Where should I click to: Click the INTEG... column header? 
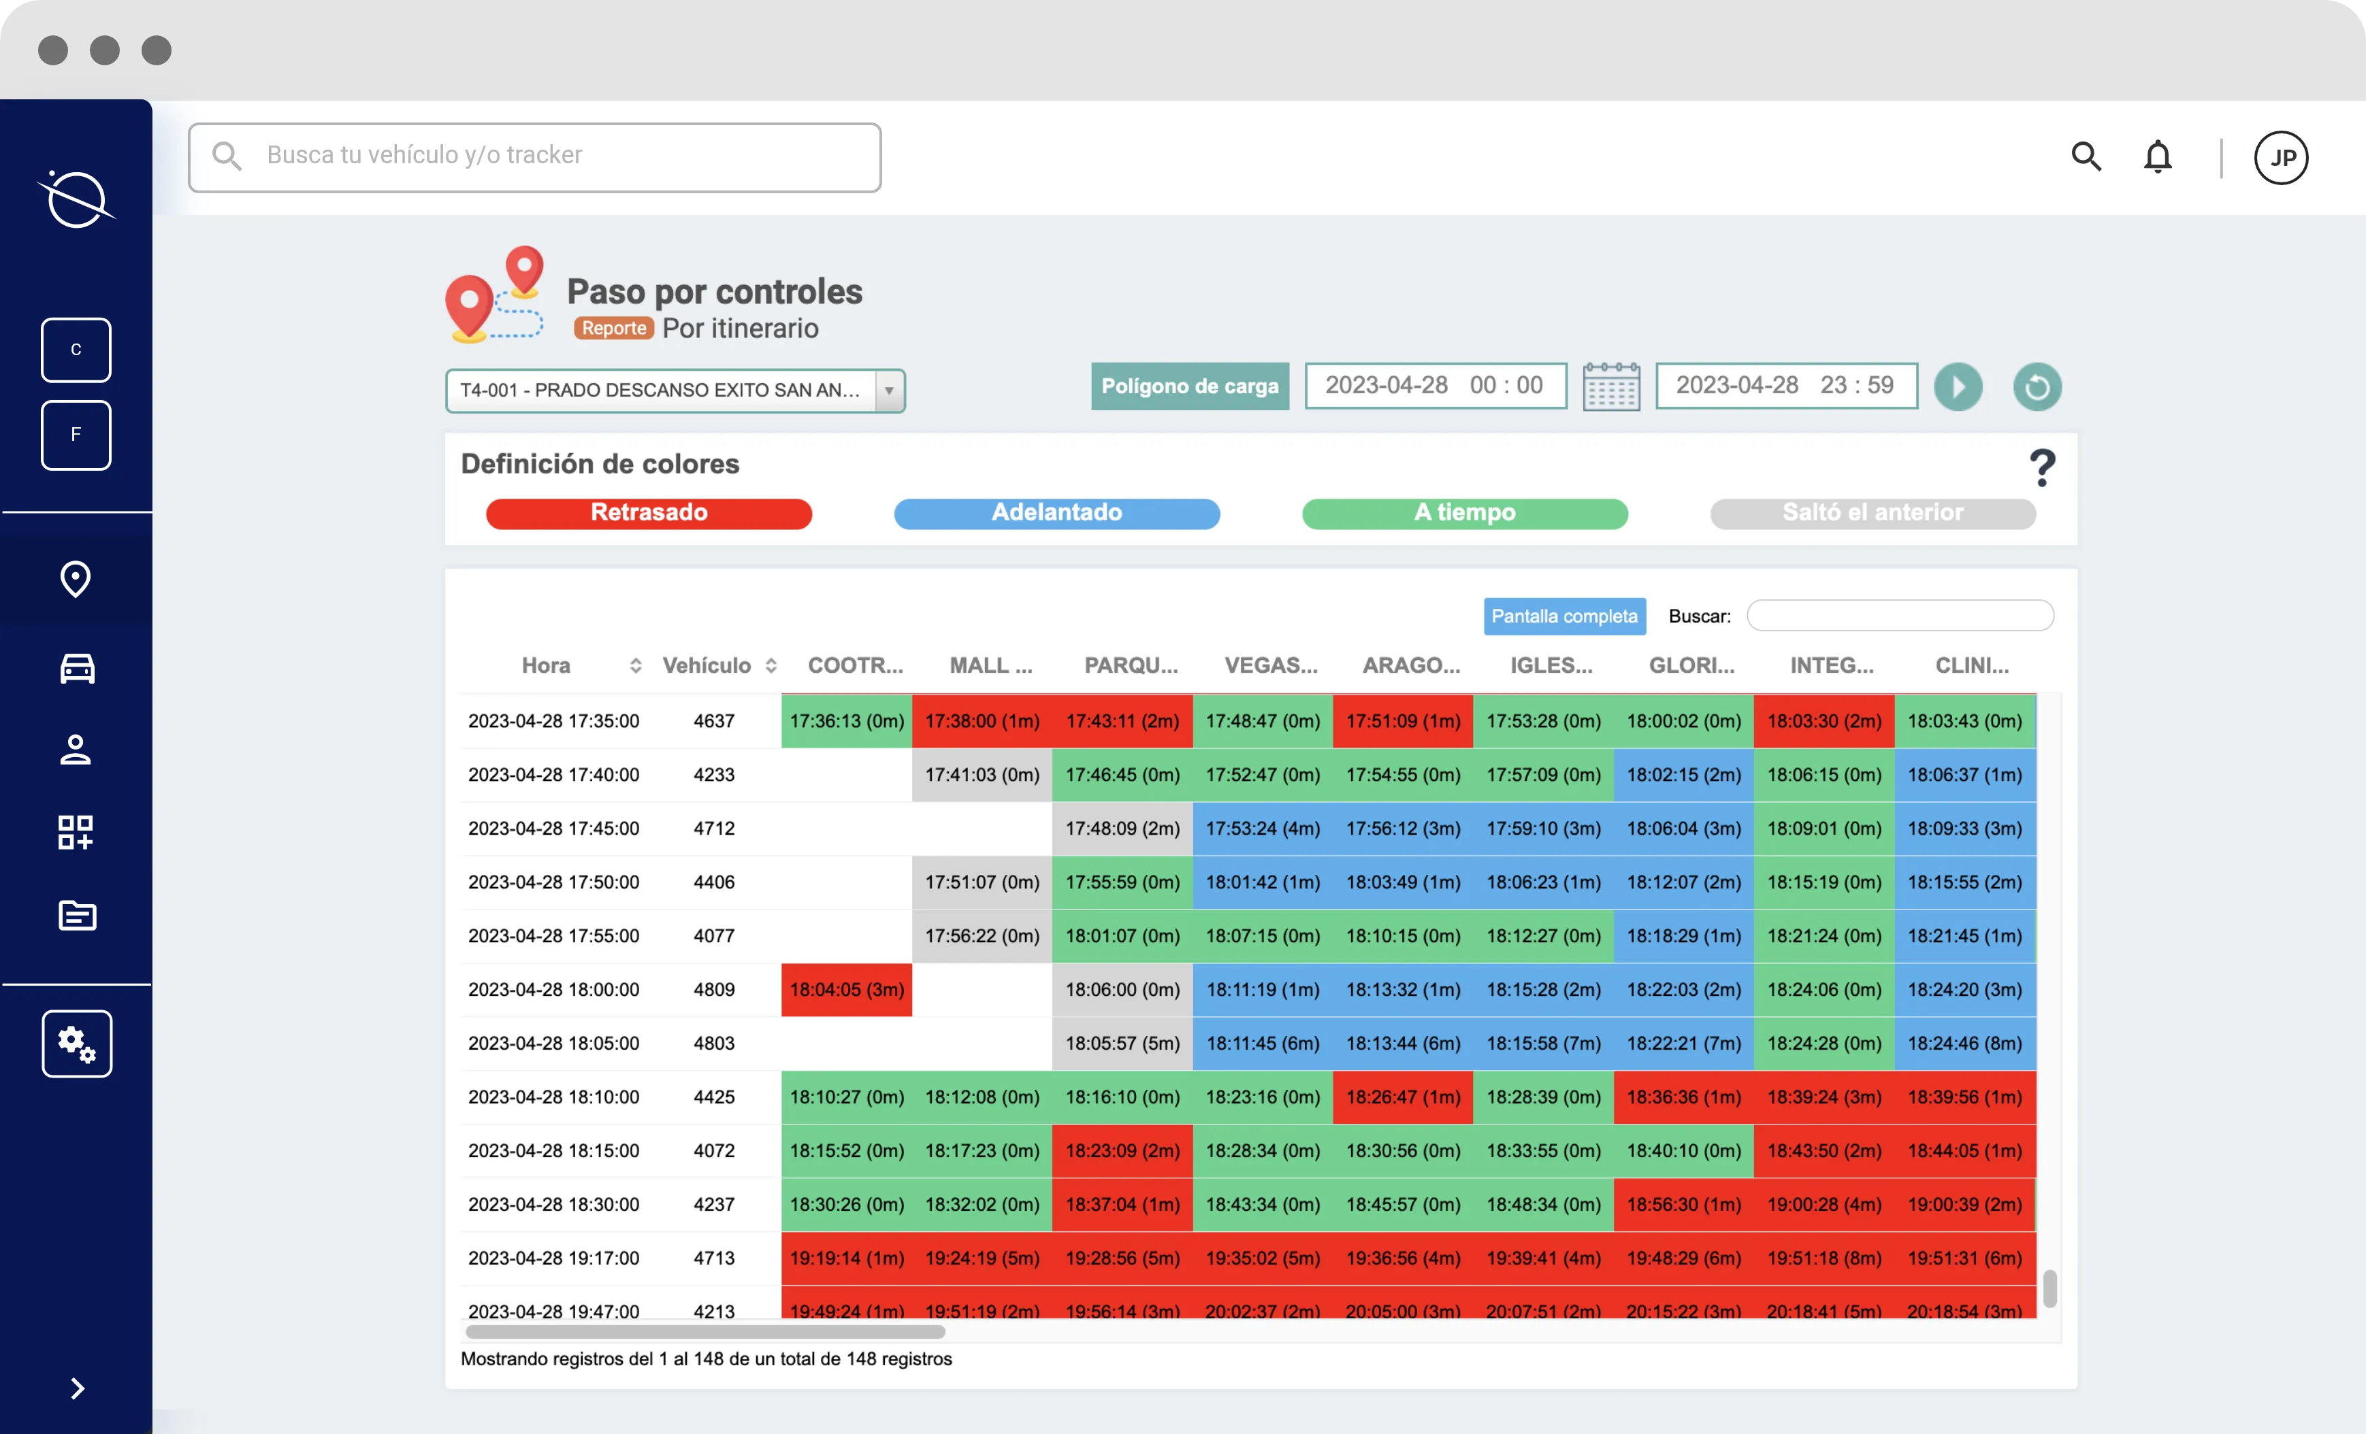coord(1831,665)
